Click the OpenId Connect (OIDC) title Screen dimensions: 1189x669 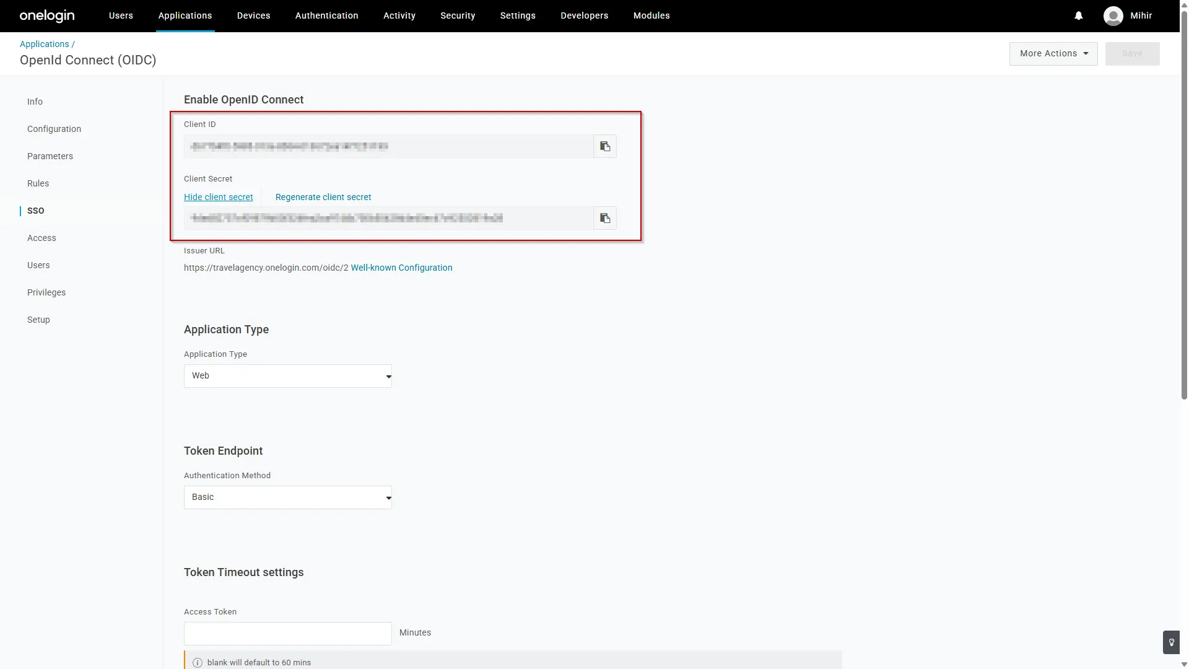click(x=88, y=60)
